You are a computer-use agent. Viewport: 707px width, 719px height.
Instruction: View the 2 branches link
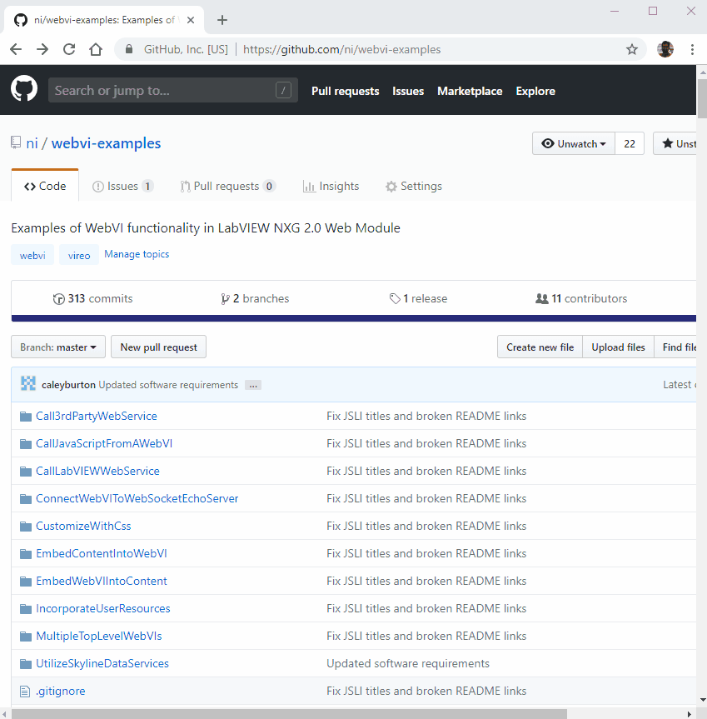pos(255,298)
